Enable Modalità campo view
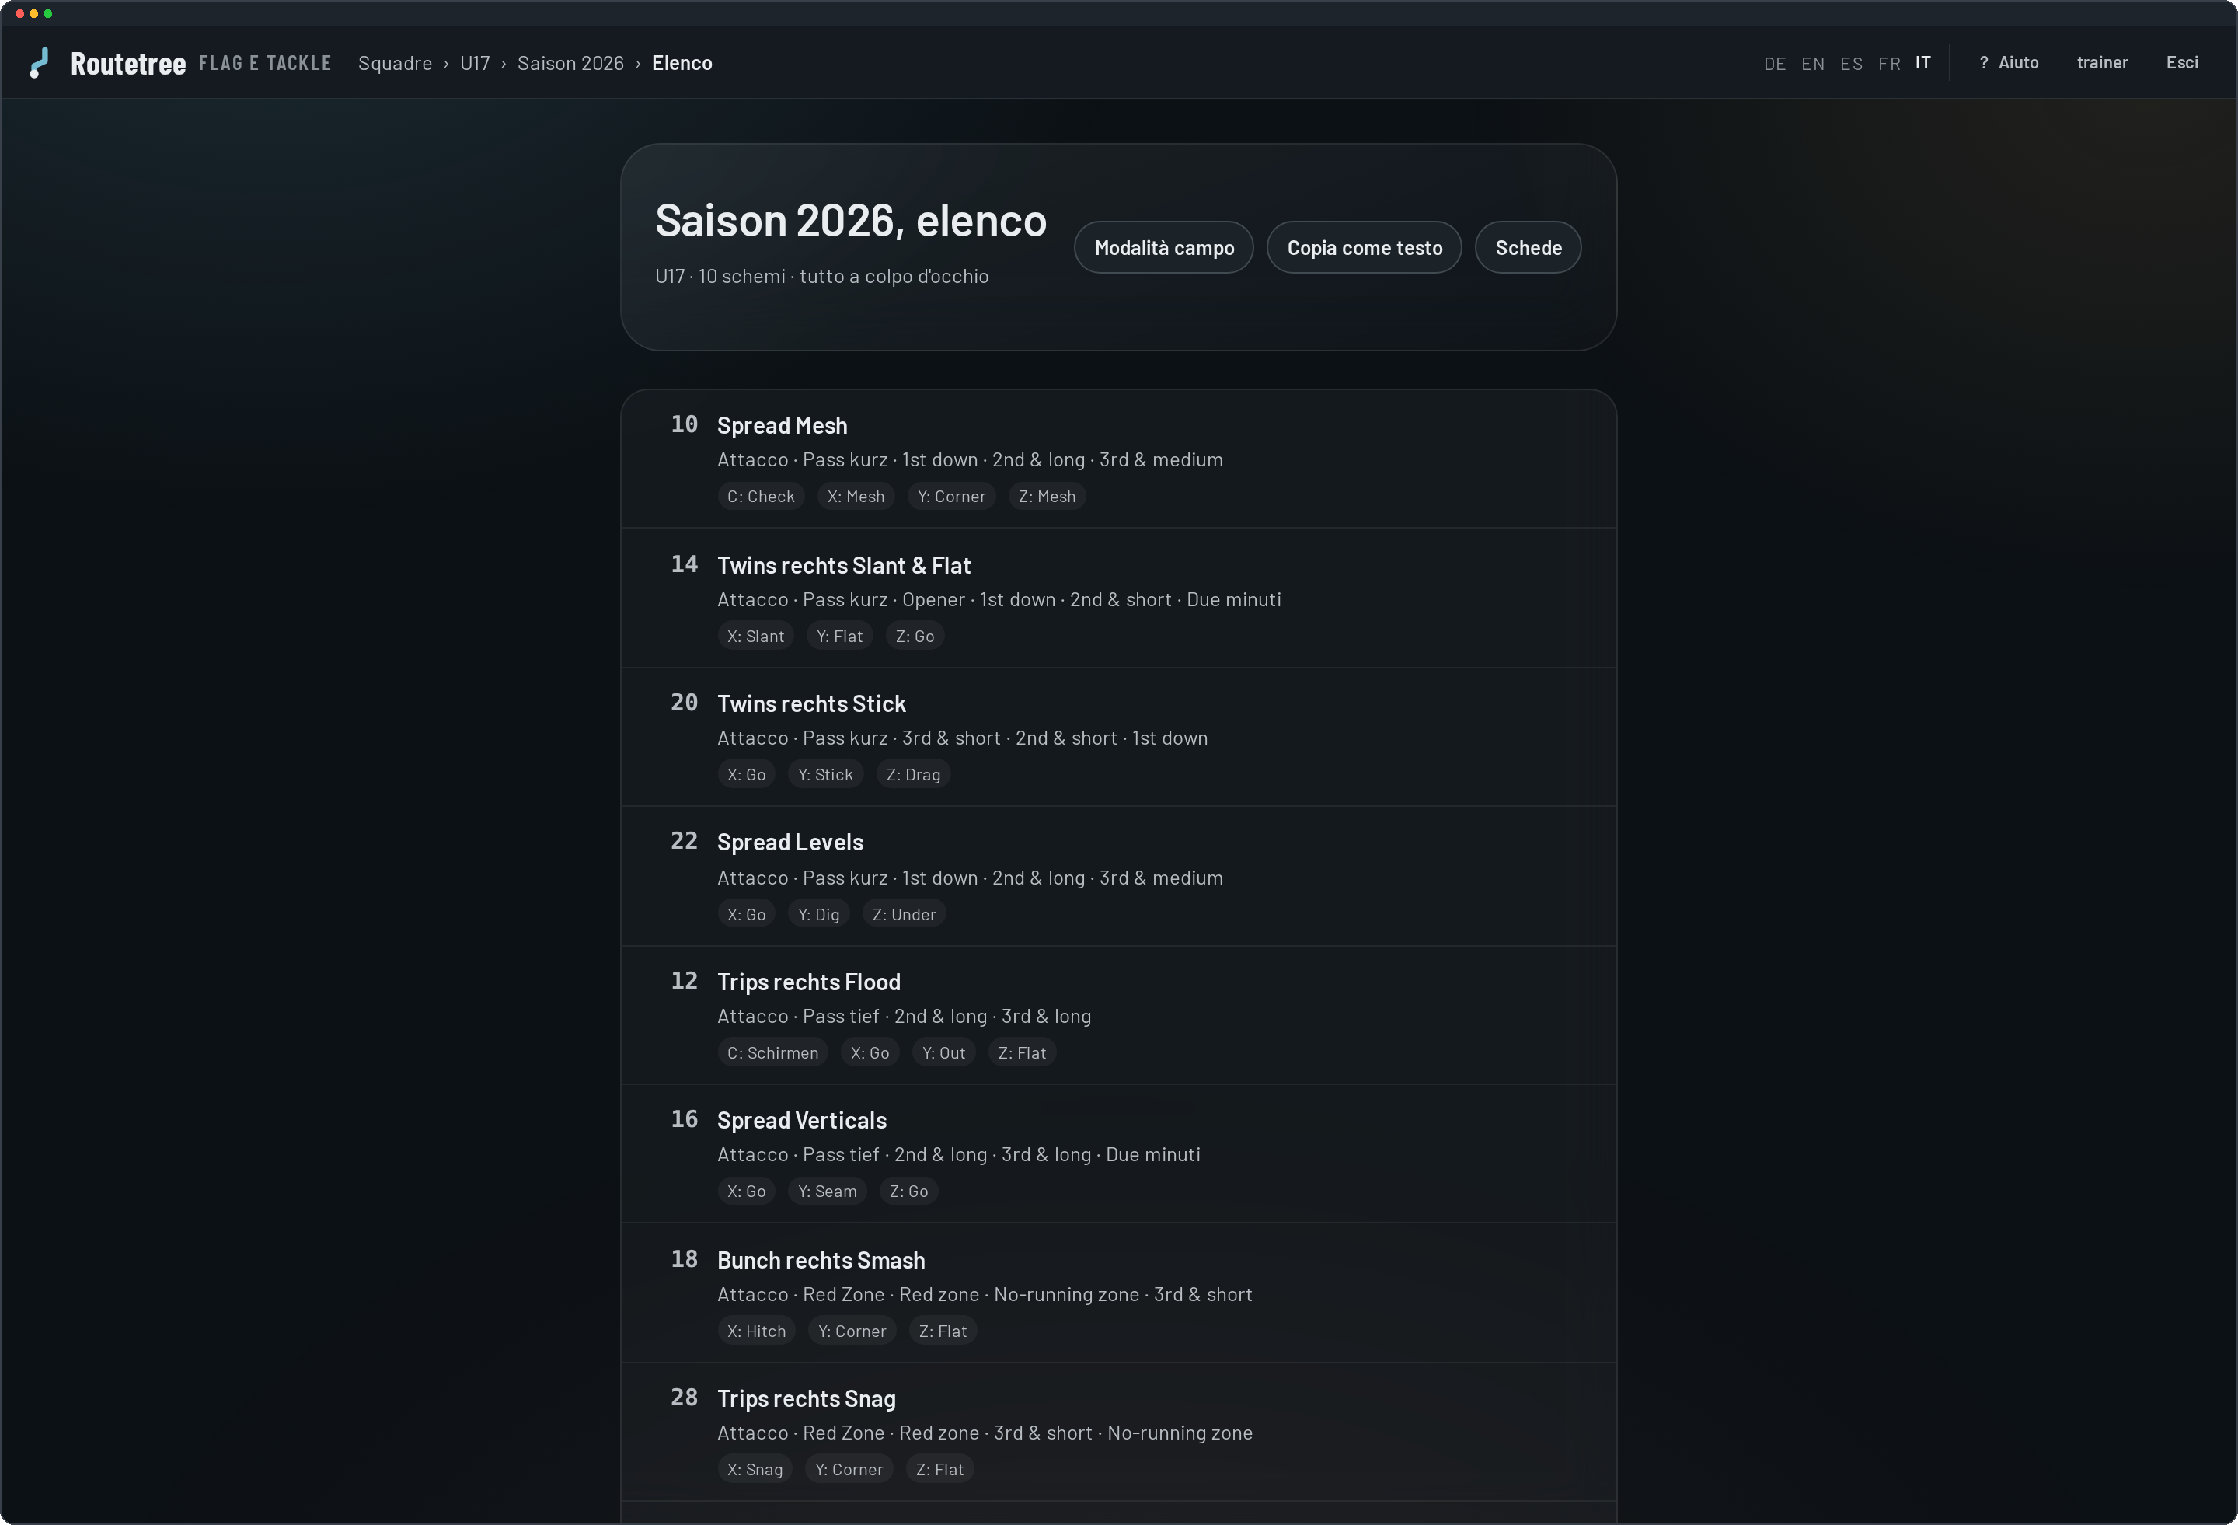 (1163, 248)
